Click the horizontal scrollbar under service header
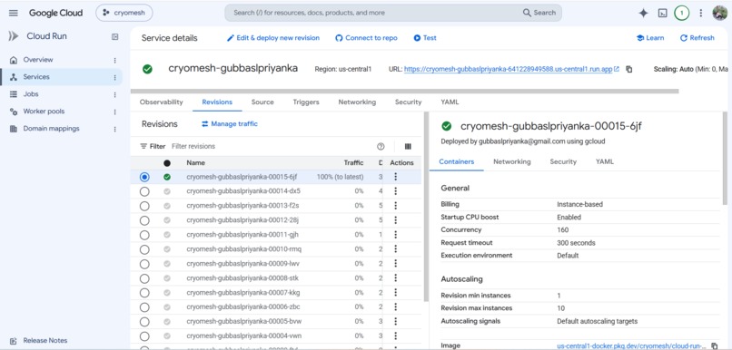Screen dimensions: 732x350 404,92
